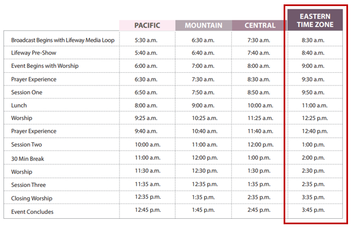Click the CENTRAL column header
The height and width of the screenshot is (227, 353).
coord(259,25)
